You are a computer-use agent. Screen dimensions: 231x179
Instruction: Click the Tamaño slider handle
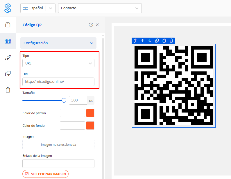pos(64,100)
